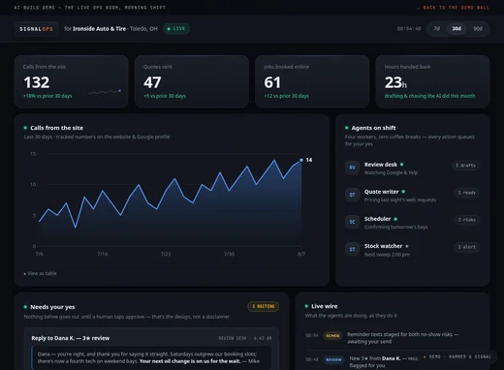Click the Stock watcher agent name
The width and height of the screenshot is (504, 370).
click(x=383, y=246)
